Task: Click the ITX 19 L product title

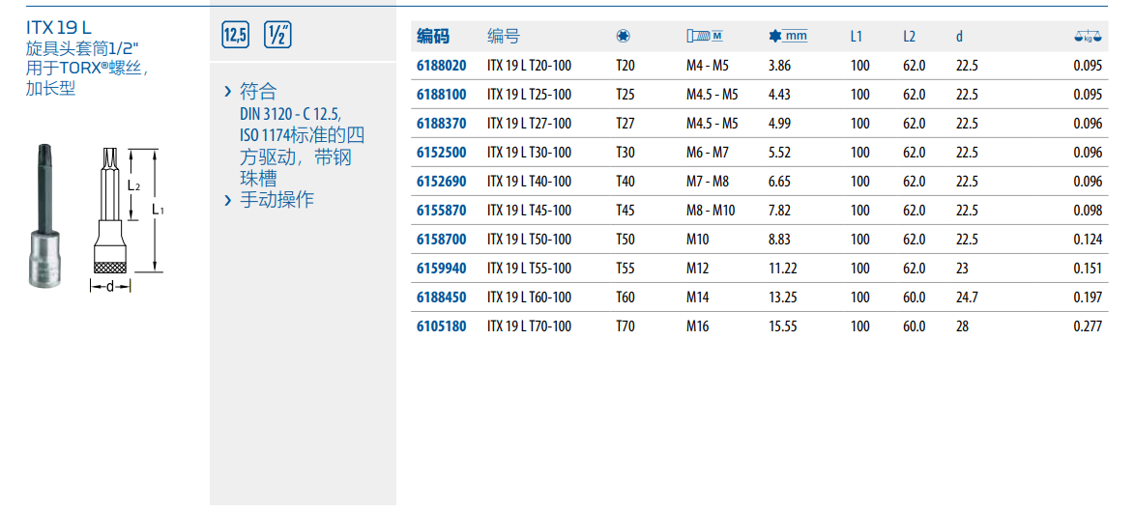Action: [60, 26]
